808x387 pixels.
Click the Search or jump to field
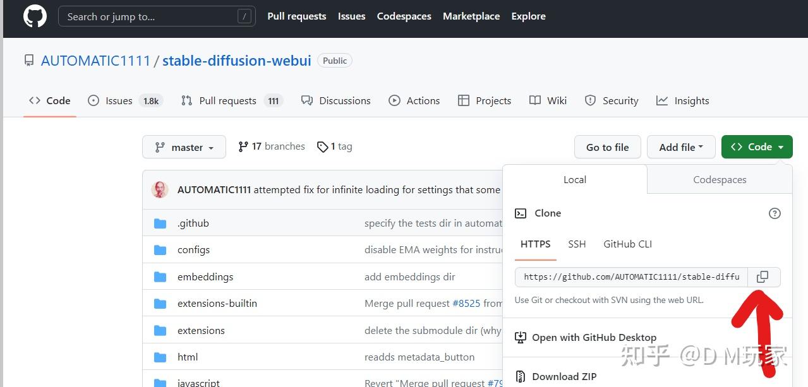pyautogui.click(x=152, y=16)
